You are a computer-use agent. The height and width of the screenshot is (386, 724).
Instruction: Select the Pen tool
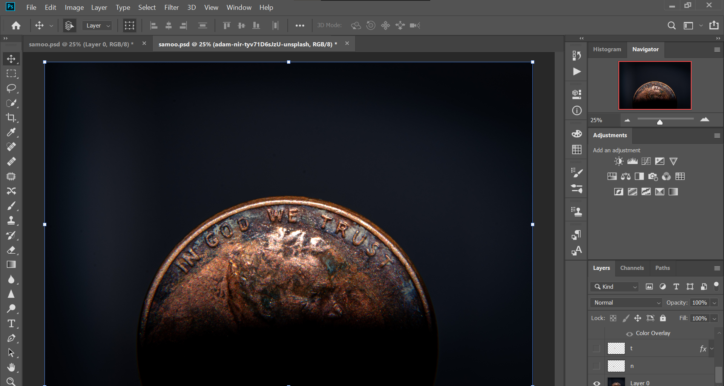tap(11, 338)
